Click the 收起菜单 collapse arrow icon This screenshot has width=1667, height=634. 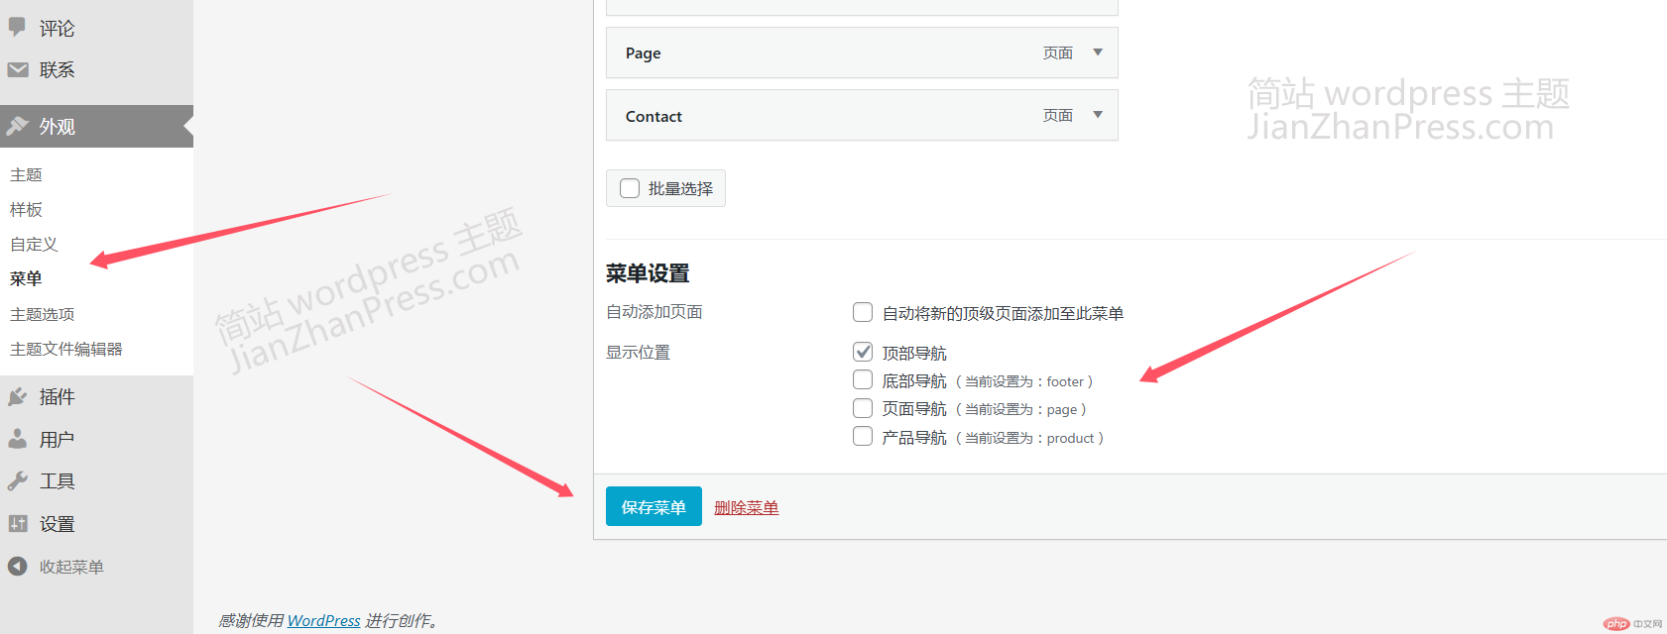click(x=18, y=566)
